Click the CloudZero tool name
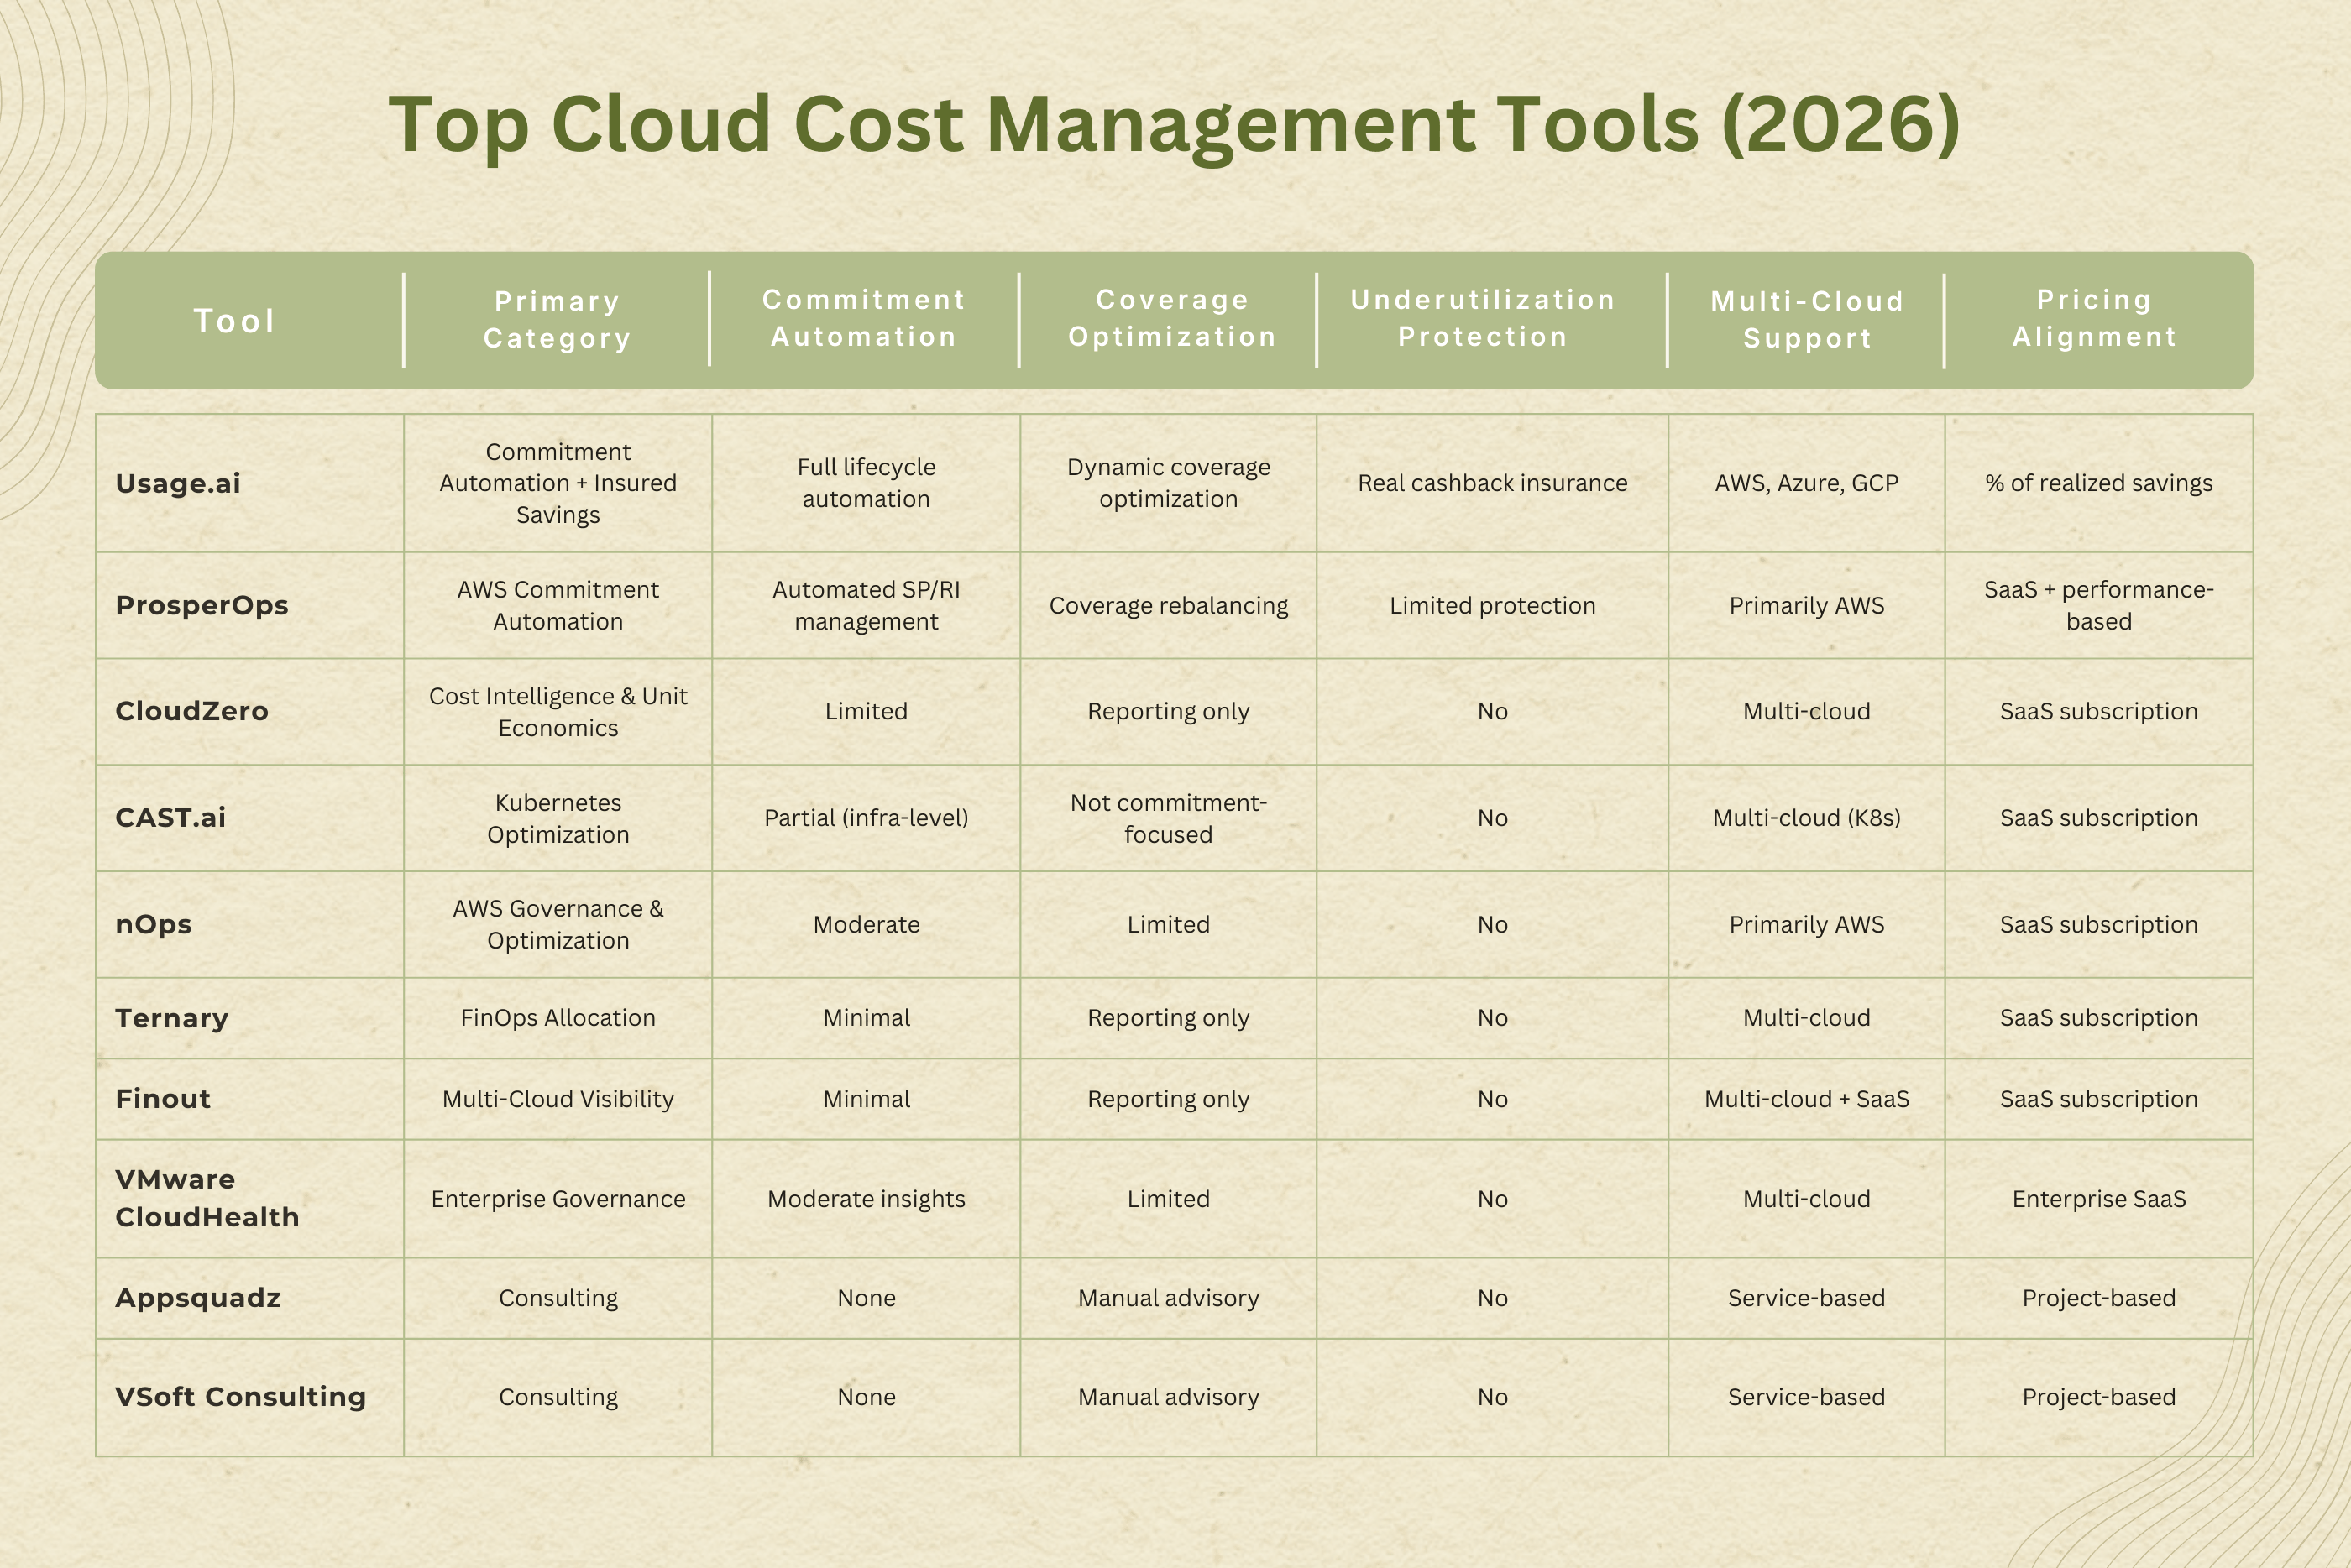2351x1568 pixels. point(192,711)
